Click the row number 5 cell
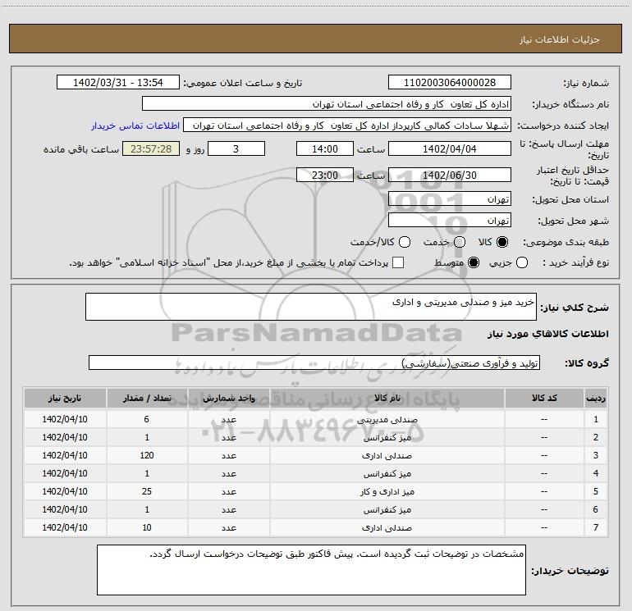Viewport: 632px width, 611px height. click(596, 492)
